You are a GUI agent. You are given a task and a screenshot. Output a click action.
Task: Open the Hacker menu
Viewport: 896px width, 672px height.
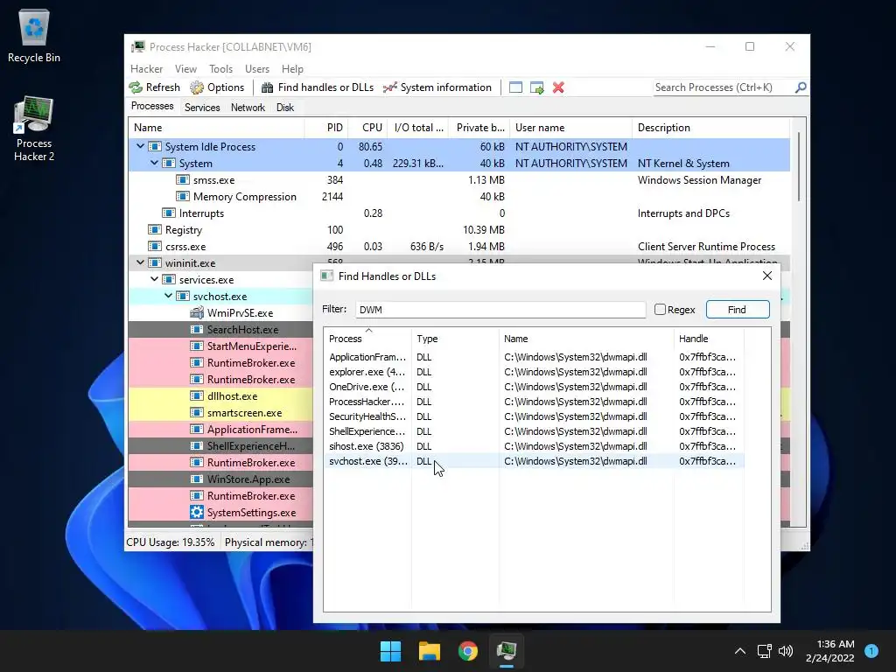(146, 68)
